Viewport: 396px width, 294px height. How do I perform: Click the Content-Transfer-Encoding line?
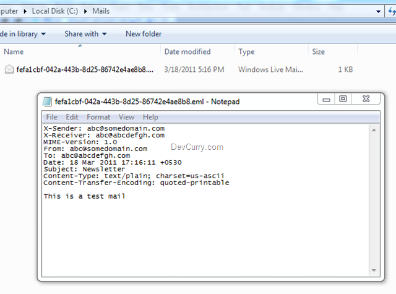(136, 183)
